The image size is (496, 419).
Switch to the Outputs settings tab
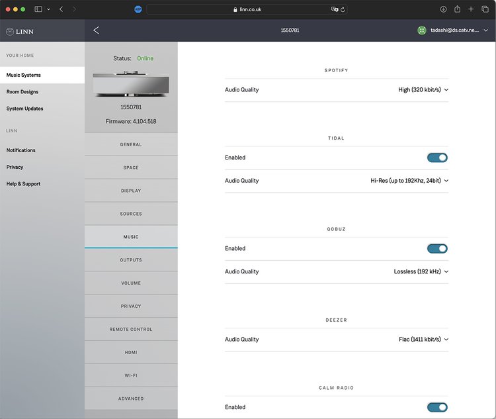pyautogui.click(x=131, y=260)
